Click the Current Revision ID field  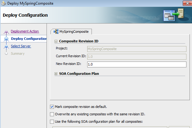pyautogui.click(x=137, y=57)
